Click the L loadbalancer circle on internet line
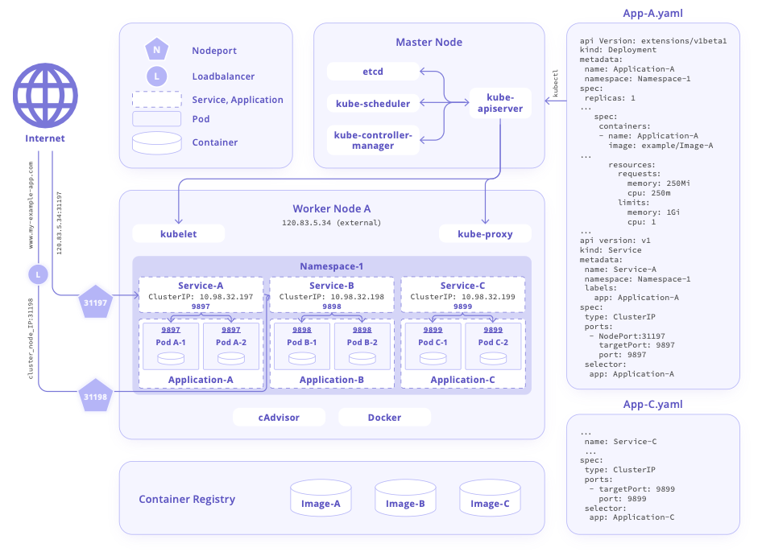The width and height of the screenshot is (762, 560). pyautogui.click(x=38, y=274)
